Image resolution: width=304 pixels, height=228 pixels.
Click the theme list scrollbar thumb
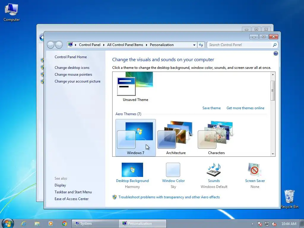coord(273,91)
